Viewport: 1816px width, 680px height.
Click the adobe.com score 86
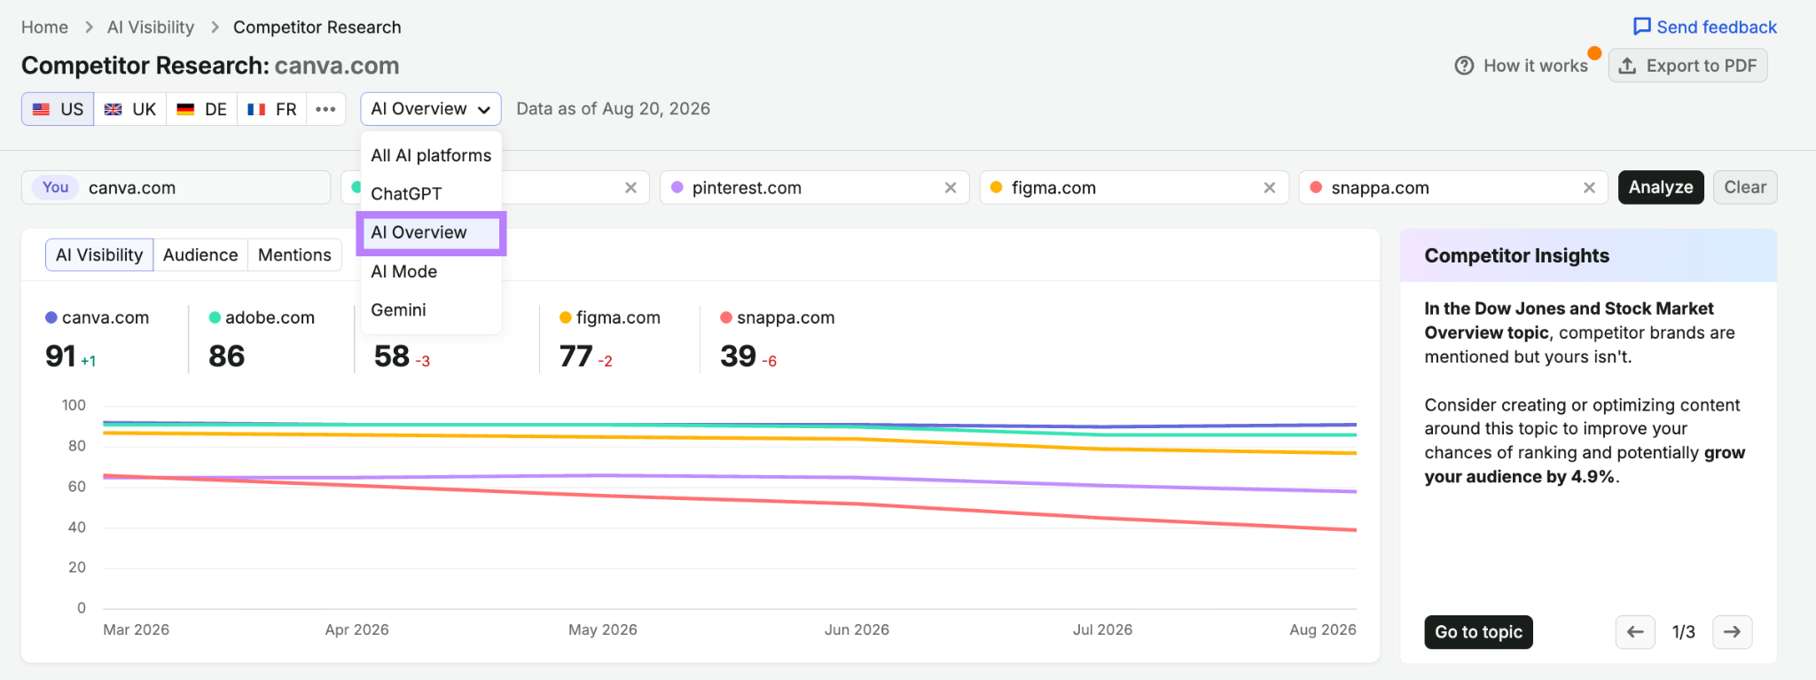tap(227, 356)
